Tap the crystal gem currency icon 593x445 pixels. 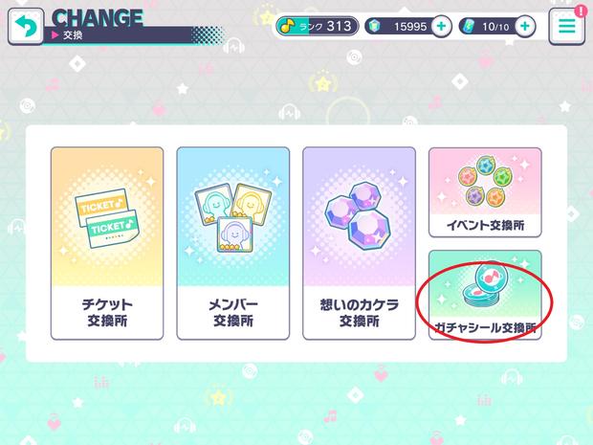coord(374,27)
